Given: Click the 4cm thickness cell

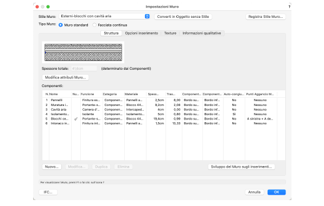Looking at the screenshot, I should click(161, 109).
